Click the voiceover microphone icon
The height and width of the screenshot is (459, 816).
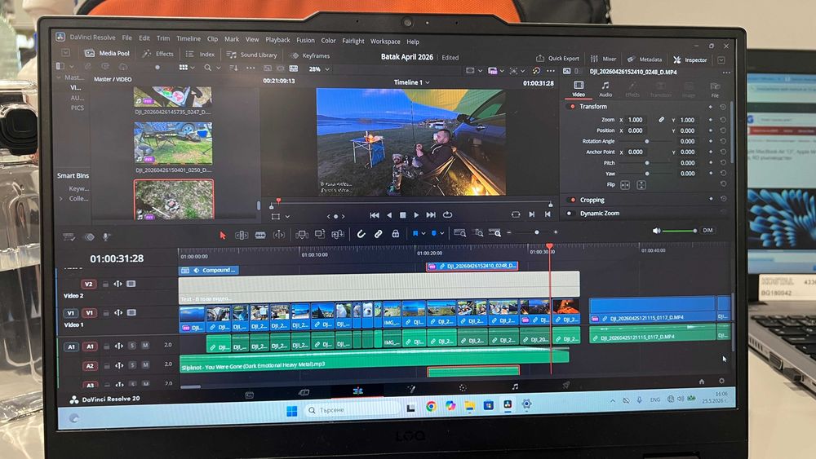[x=105, y=237]
